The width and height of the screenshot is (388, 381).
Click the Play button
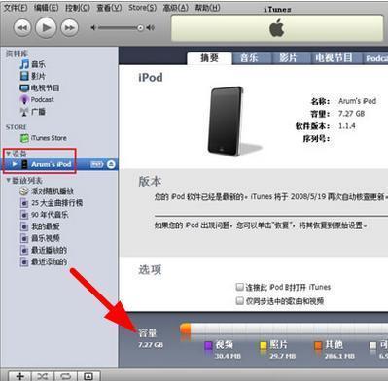coord(46,28)
